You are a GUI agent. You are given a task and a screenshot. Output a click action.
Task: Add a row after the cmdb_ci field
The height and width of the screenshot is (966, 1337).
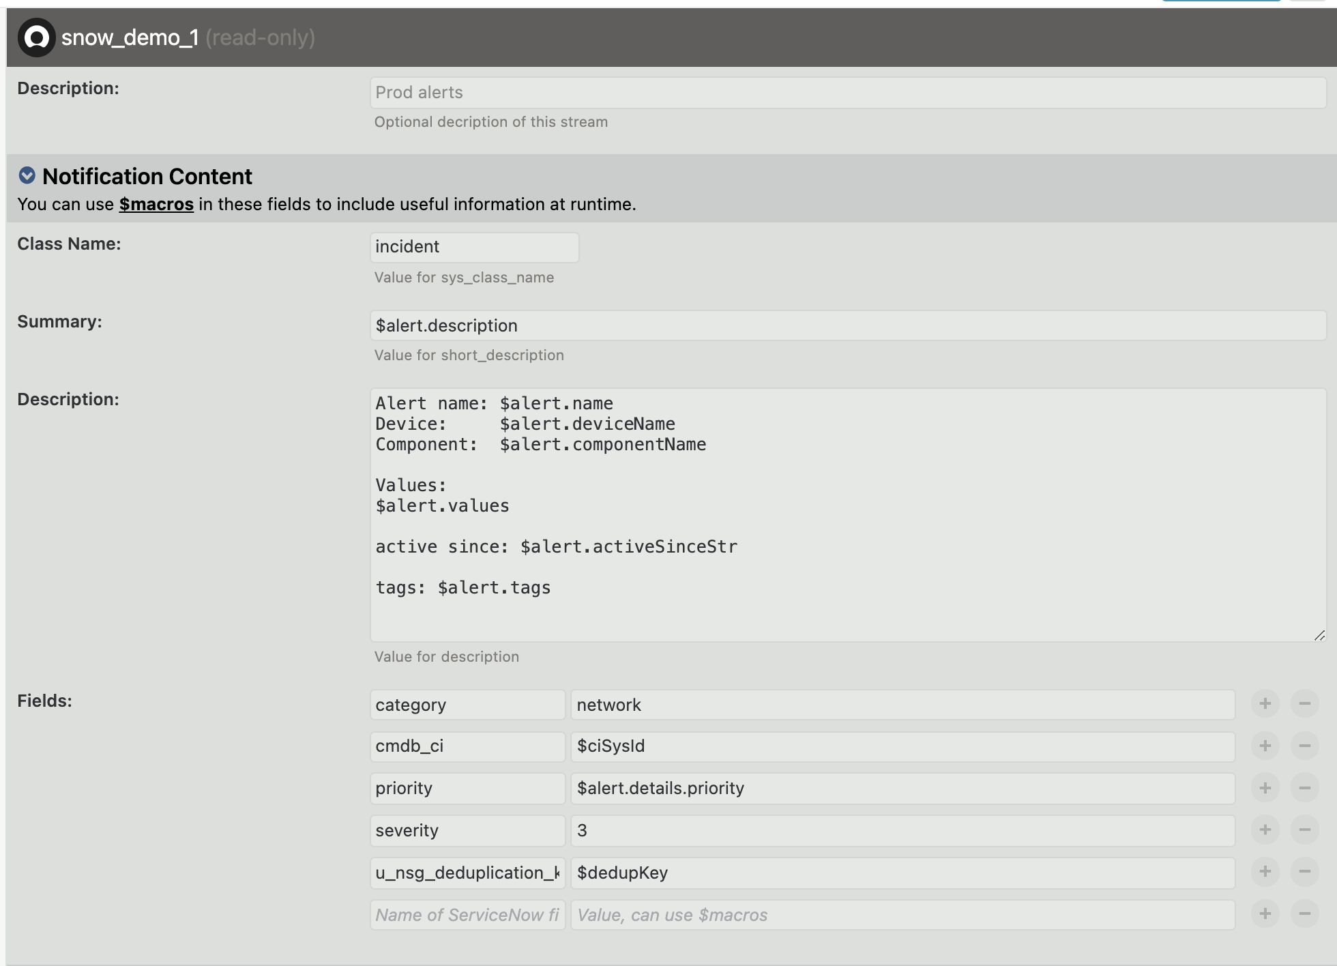click(1265, 746)
